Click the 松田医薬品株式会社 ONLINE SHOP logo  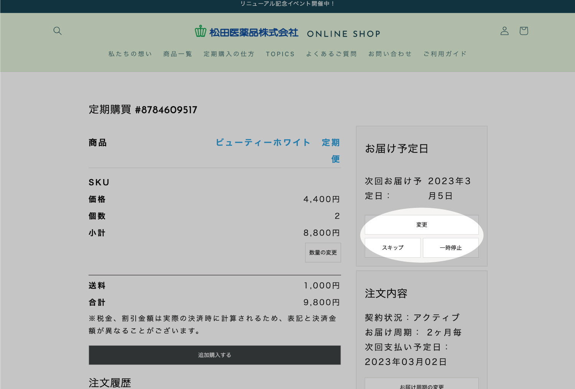(x=287, y=32)
